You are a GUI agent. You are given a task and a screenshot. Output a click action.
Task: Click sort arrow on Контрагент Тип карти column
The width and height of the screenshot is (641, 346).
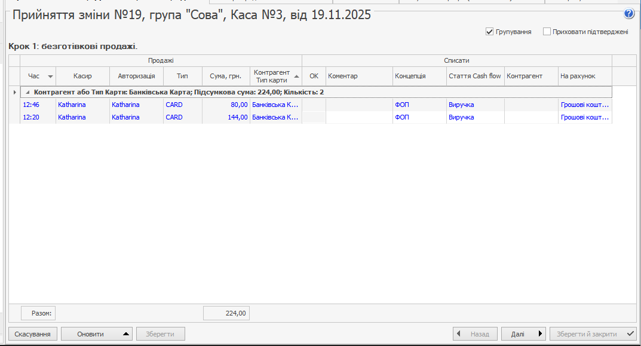pyautogui.click(x=296, y=76)
